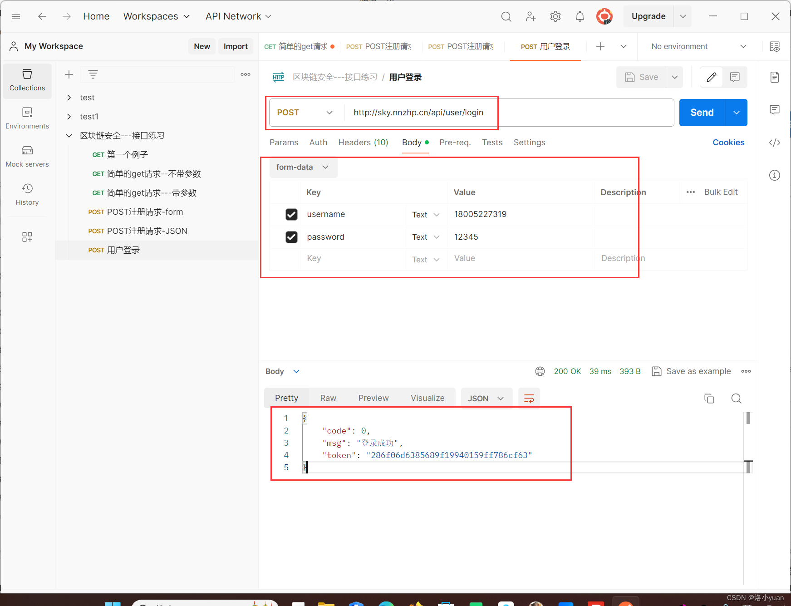The image size is (791, 606).
Task: Switch to the Headers (10) tab
Action: (363, 143)
